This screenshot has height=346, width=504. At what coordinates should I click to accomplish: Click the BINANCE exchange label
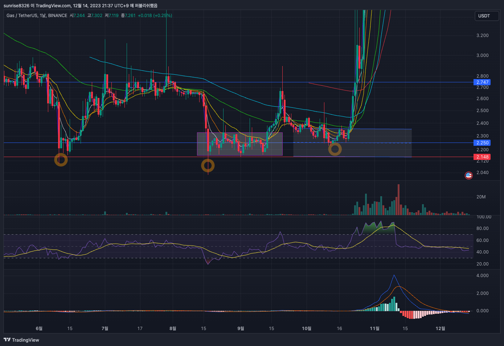(58, 16)
